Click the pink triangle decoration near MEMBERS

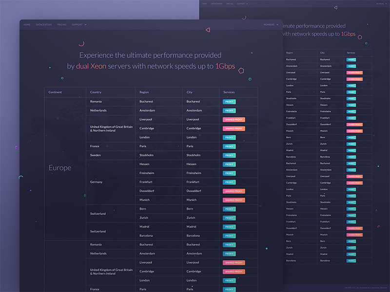[208, 30]
